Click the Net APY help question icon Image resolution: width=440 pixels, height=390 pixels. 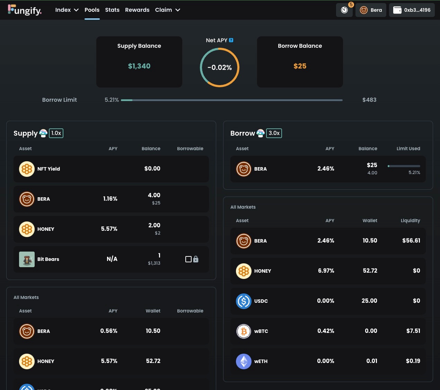(231, 40)
